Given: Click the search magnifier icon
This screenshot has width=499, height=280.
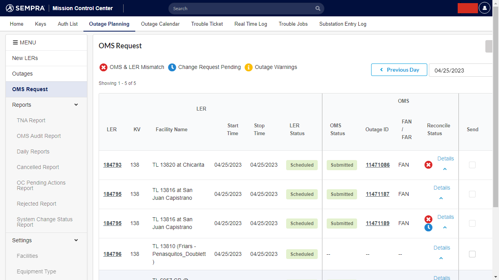Looking at the screenshot, I should [x=318, y=9].
